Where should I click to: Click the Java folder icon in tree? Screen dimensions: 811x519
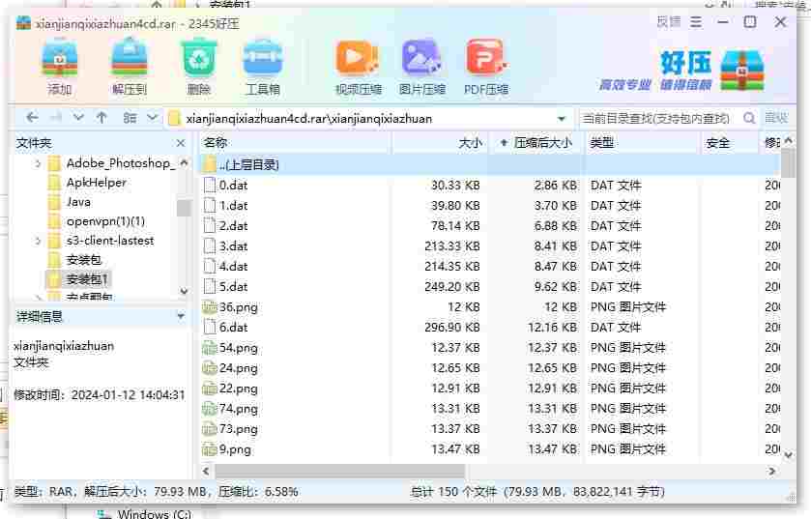coord(54,202)
